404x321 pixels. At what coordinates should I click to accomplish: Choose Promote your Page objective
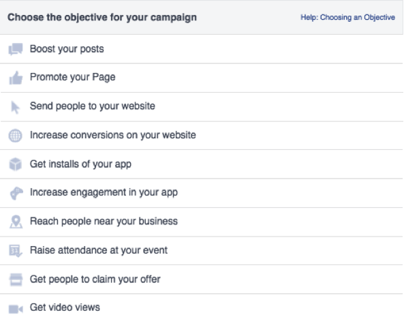point(202,78)
